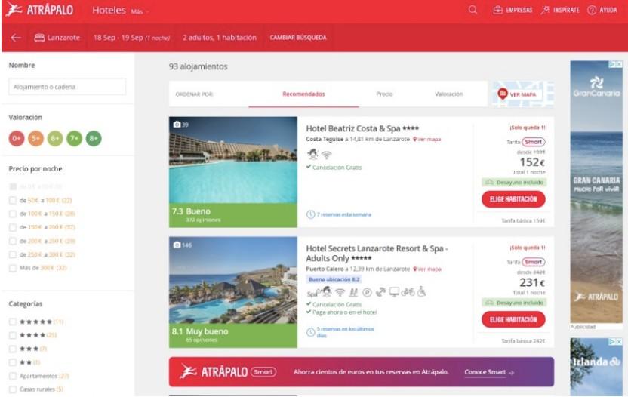
Task: Filter by rating 8+
Action: coord(94,139)
